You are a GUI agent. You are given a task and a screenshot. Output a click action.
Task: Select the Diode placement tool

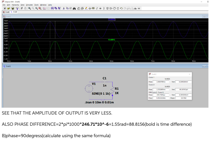tap(108, 8)
